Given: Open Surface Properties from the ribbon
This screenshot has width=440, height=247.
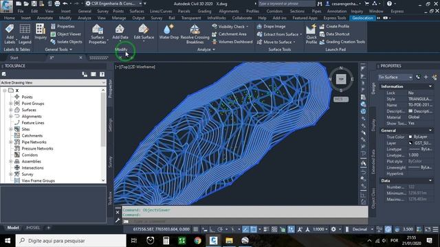Looking at the screenshot, I should (x=98, y=34).
